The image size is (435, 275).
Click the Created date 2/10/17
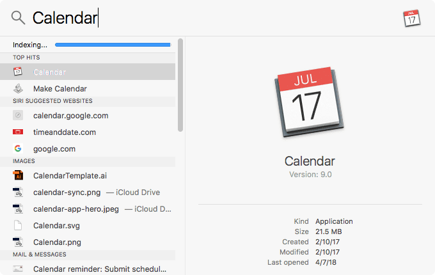pos(328,242)
